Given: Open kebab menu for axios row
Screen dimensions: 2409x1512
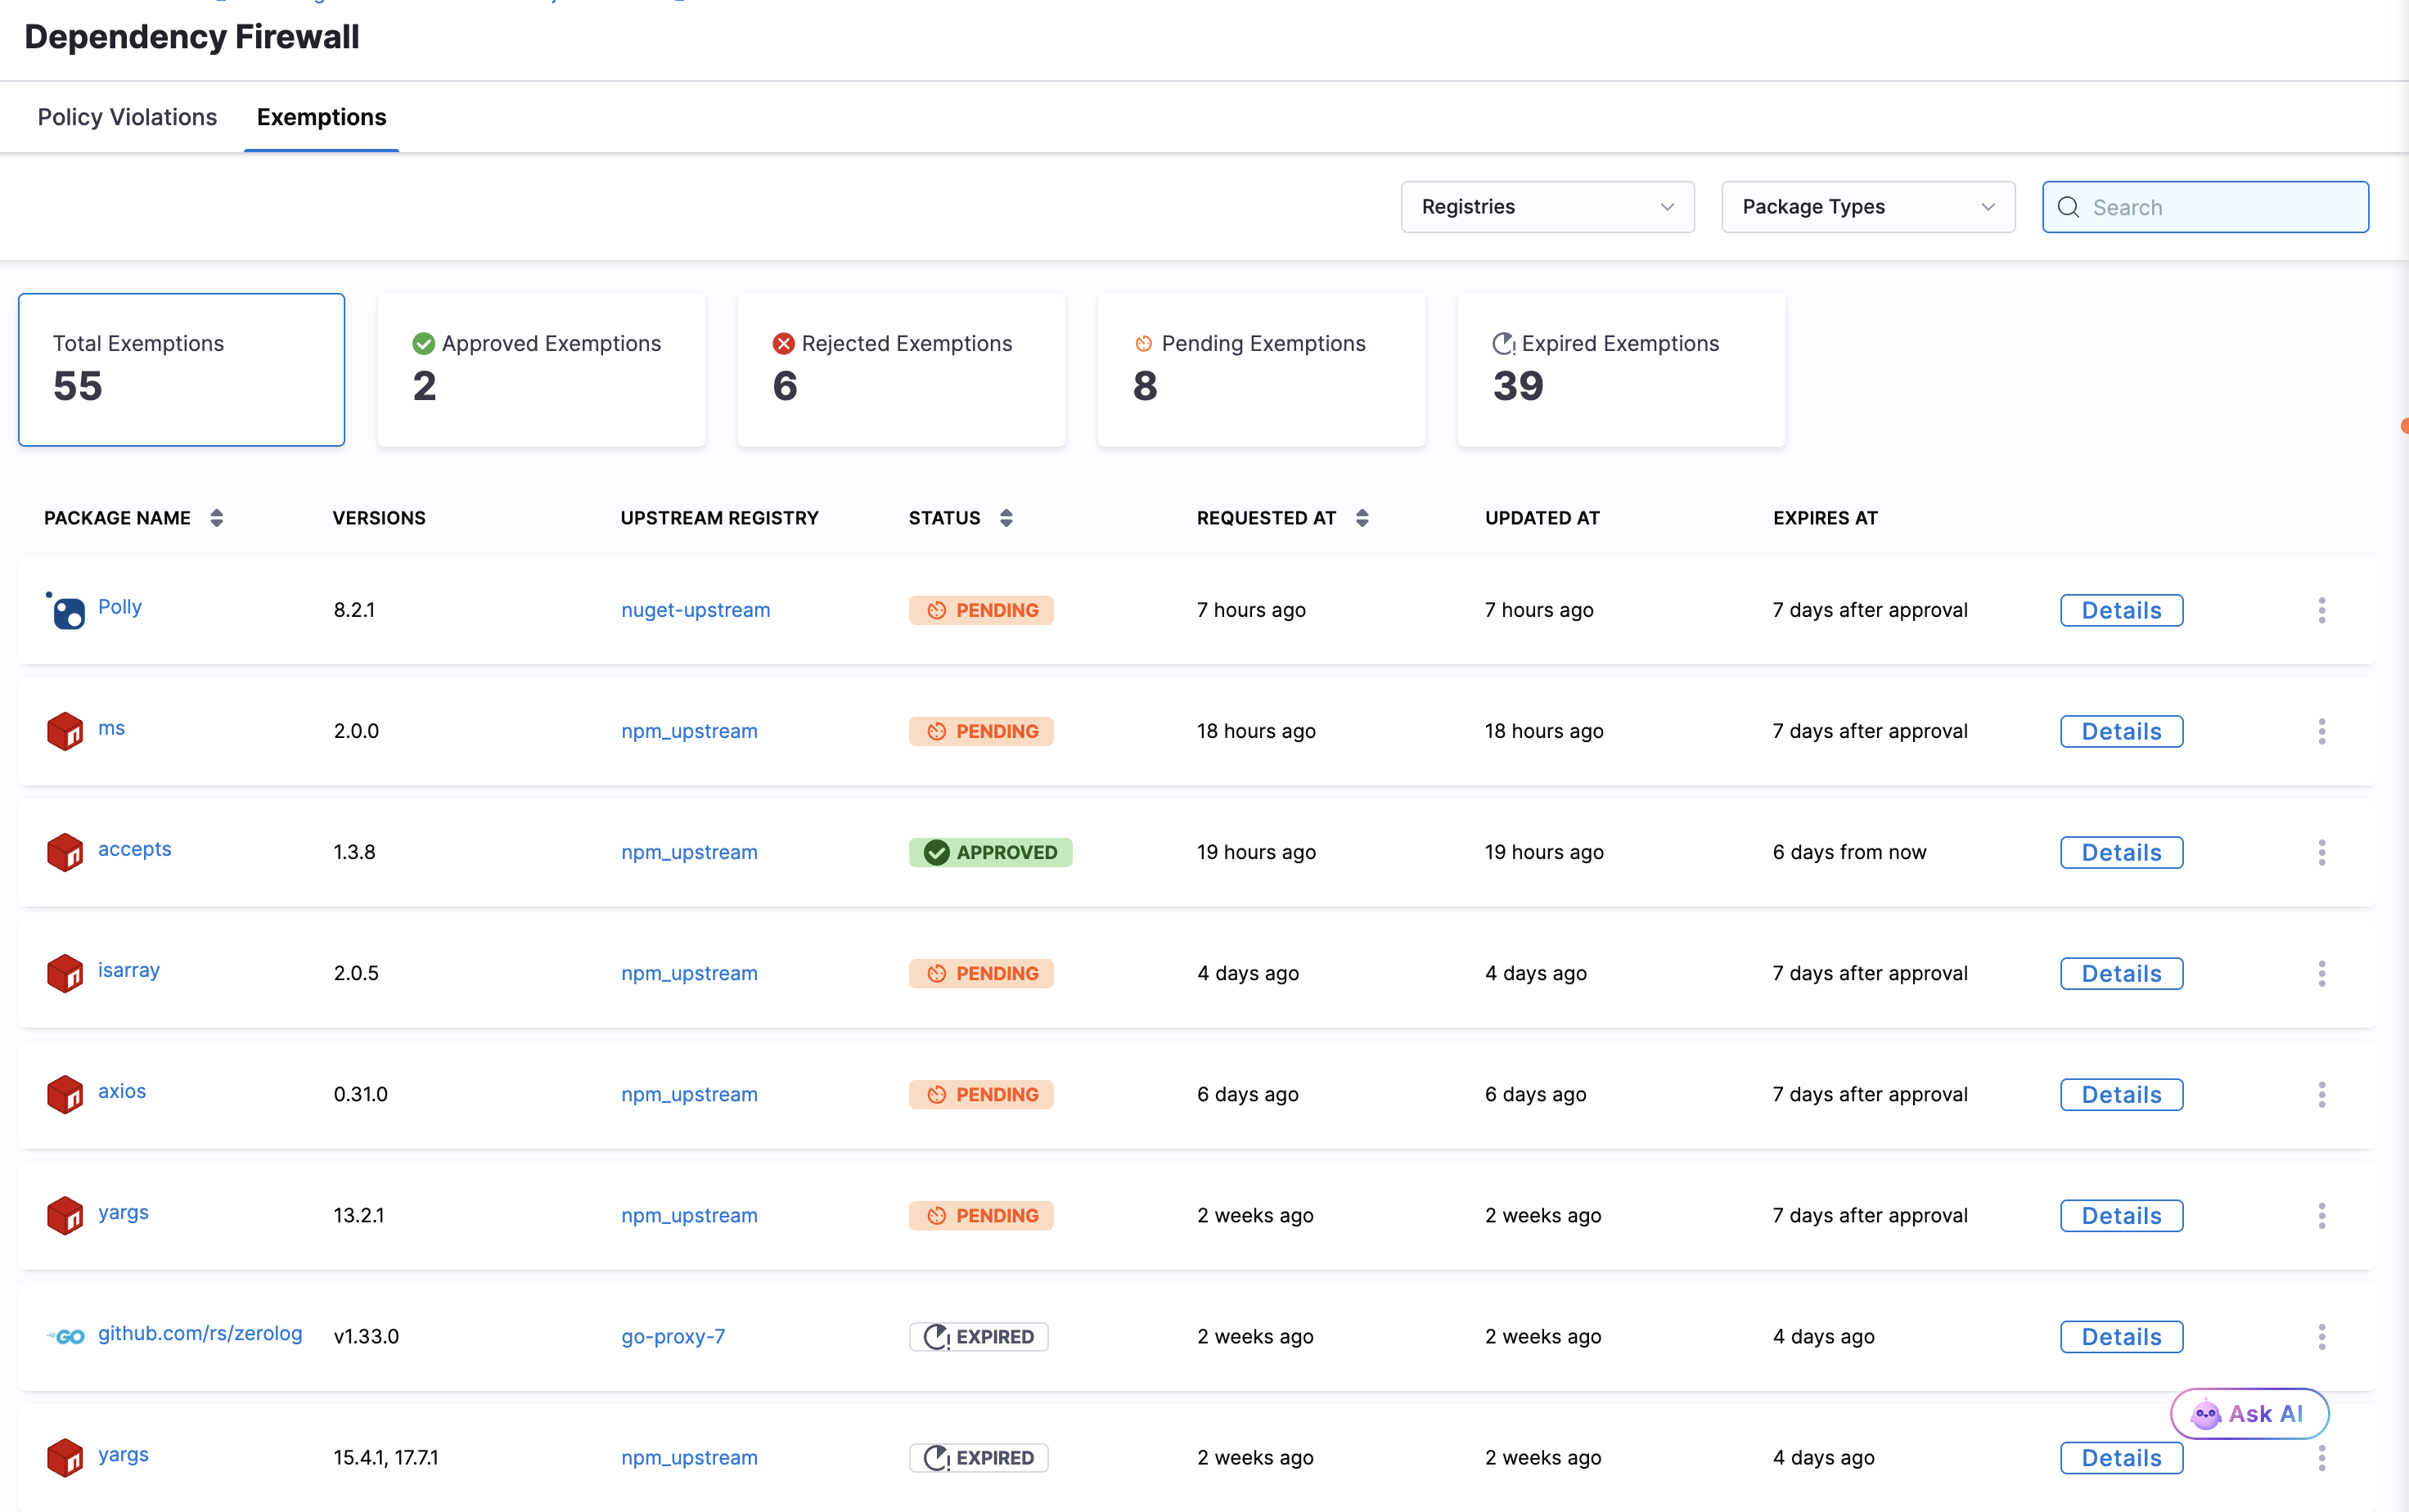Looking at the screenshot, I should (x=2321, y=1094).
